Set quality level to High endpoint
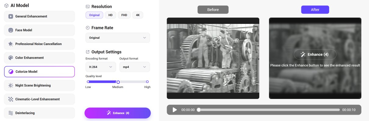 (x=147, y=82)
